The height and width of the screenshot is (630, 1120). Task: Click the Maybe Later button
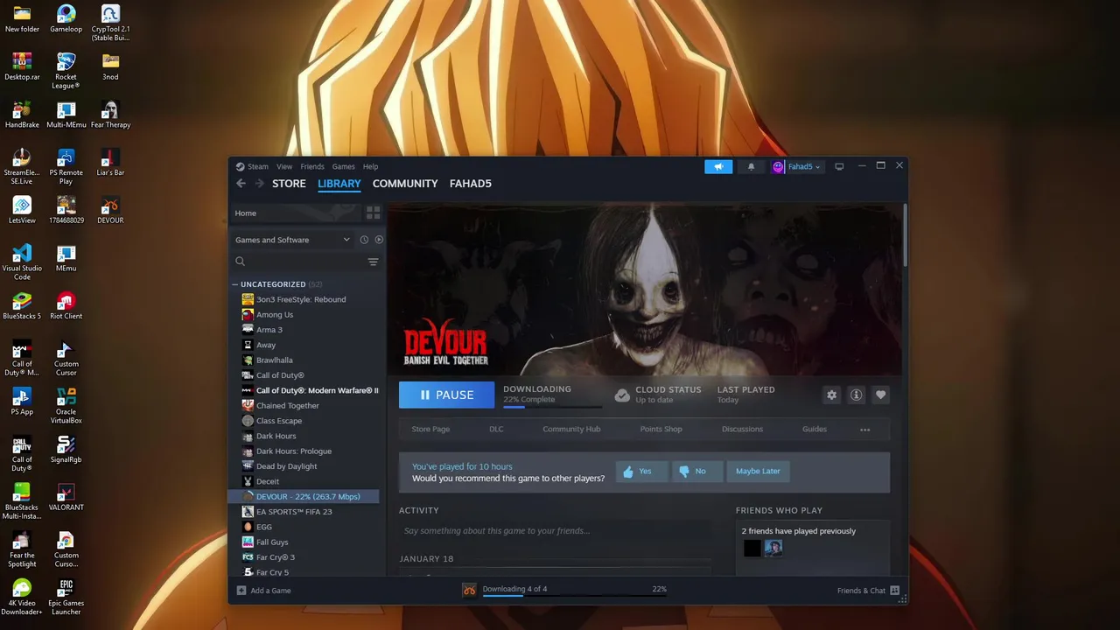pyautogui.click(x=758, y=471)
